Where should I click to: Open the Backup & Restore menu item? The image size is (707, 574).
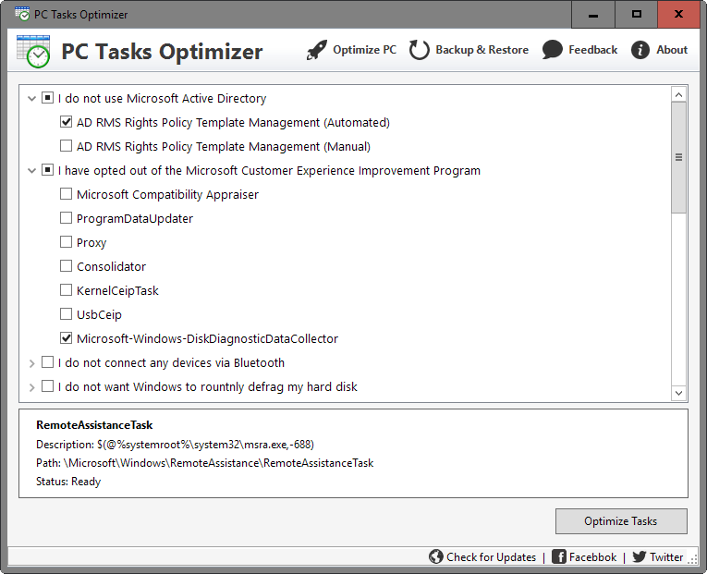(x=481, y=50)
